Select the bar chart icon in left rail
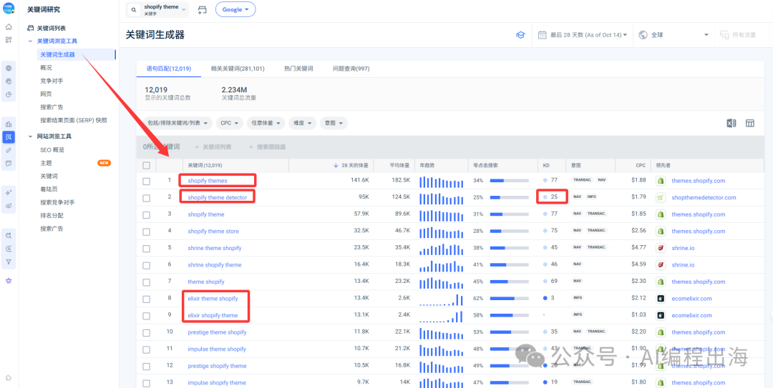 click(x=9, y=124)
